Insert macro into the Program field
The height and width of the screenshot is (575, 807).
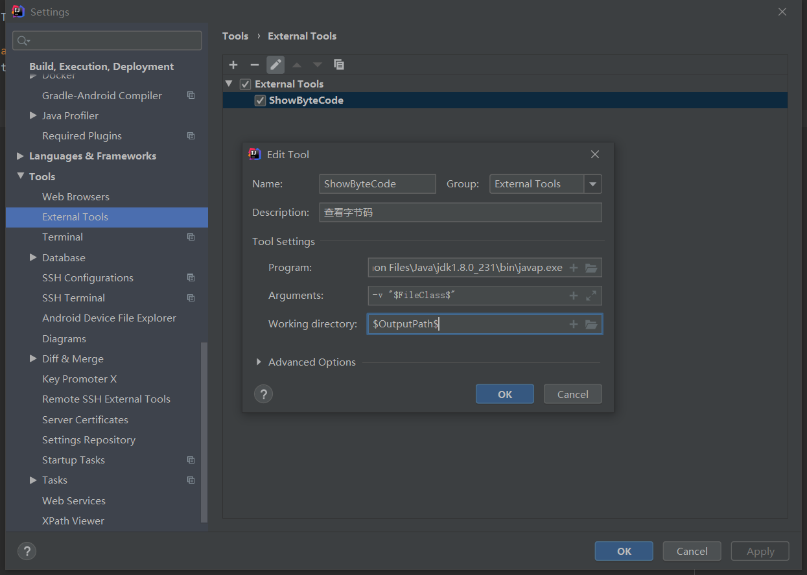[574, 268]
